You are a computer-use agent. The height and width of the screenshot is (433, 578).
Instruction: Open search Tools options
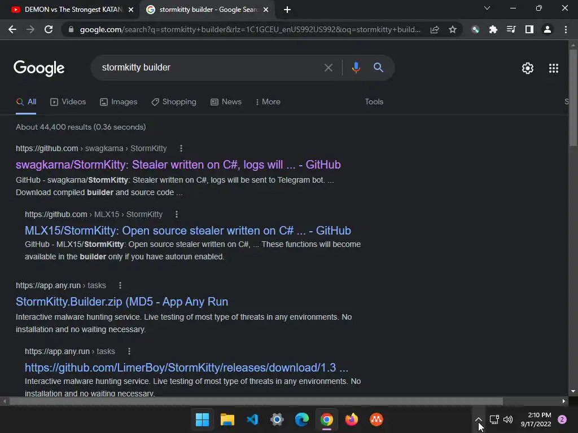374,102
